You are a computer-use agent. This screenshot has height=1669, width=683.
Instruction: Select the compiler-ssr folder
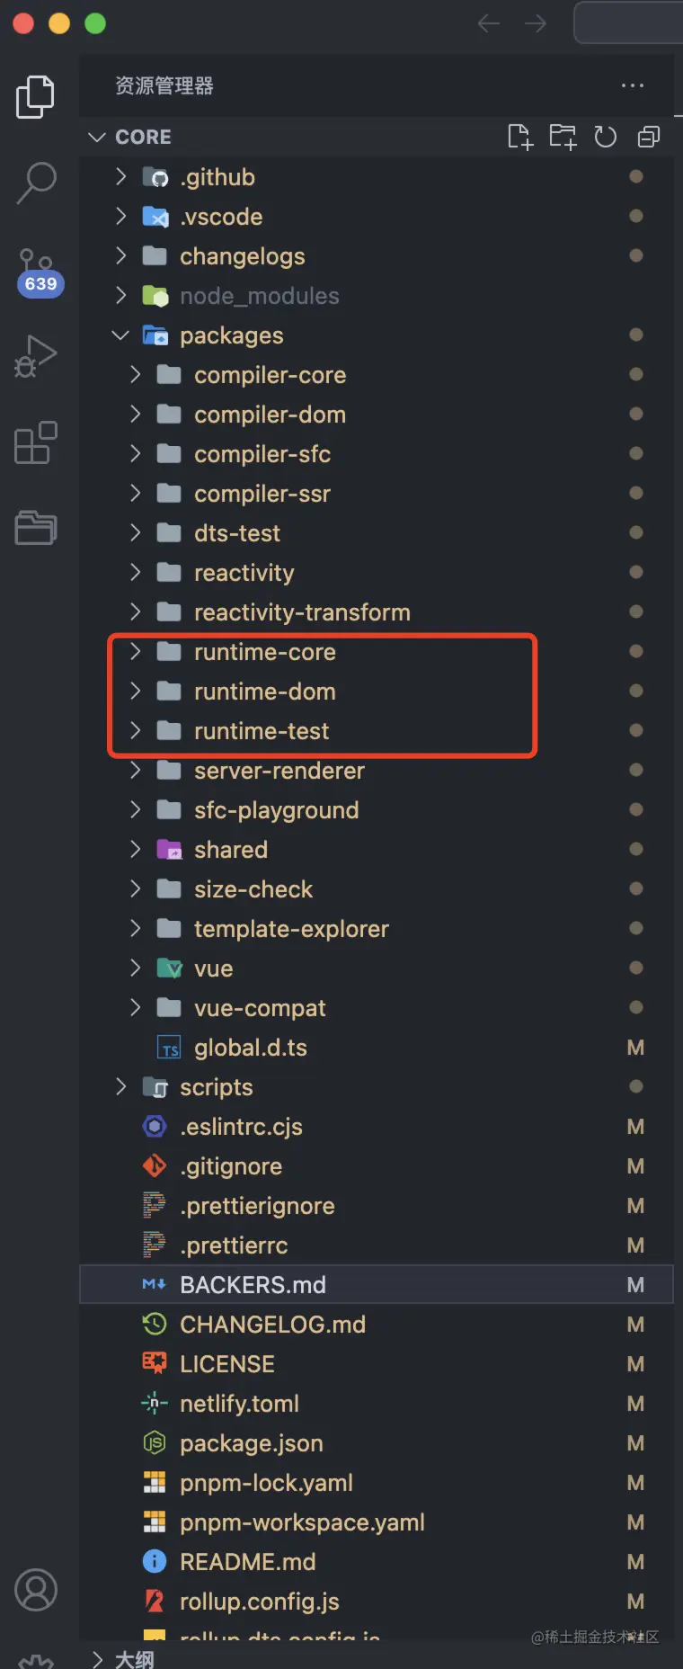(377, 494)
